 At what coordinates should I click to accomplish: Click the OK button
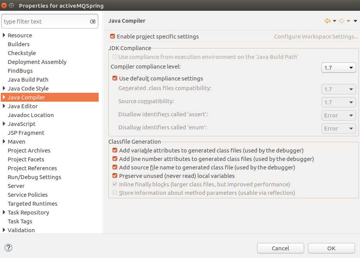[x=331, y=248]
